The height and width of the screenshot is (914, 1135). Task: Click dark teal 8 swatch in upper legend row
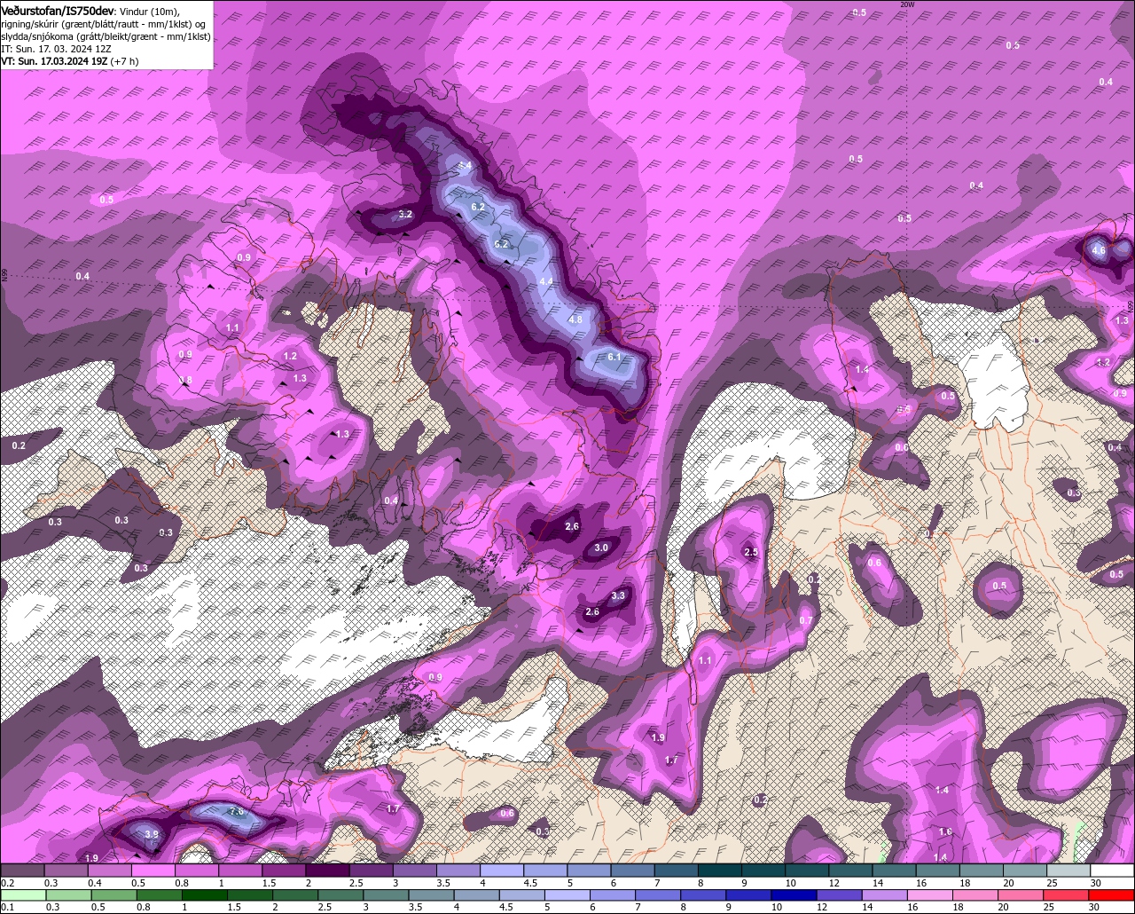point(720,871)
